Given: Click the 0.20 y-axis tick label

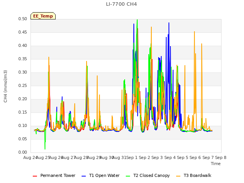Looking at the screenshot, I should pyautogui.click(x=23, y=99).
